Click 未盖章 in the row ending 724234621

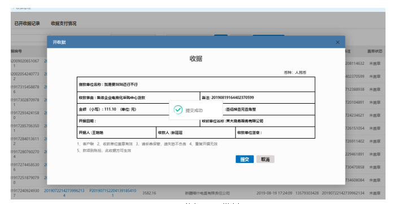click(375, 115)
